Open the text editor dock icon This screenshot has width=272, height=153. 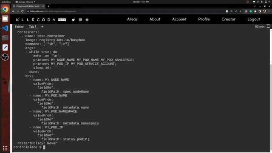tap(5, 47)
